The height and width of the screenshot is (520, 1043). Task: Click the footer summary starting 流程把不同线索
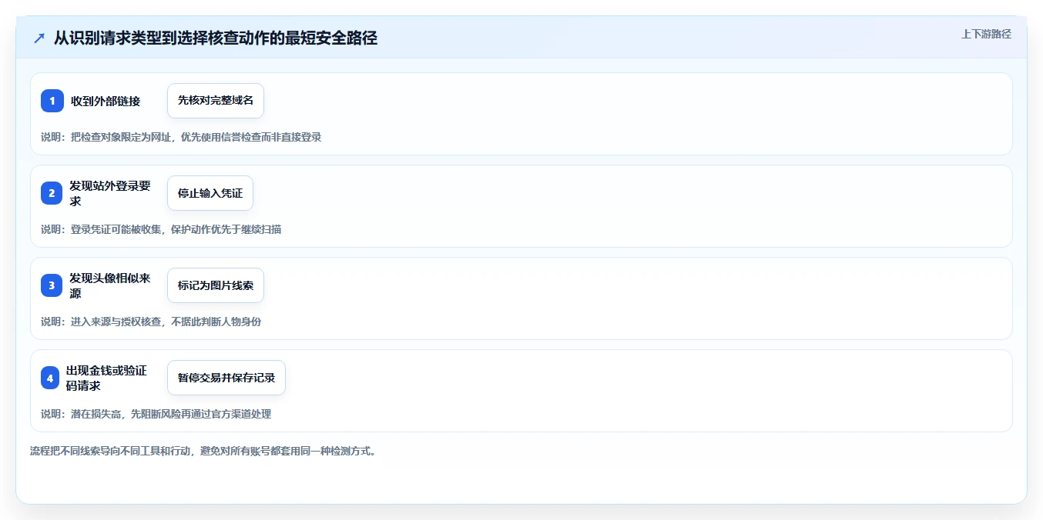(203, 451)
